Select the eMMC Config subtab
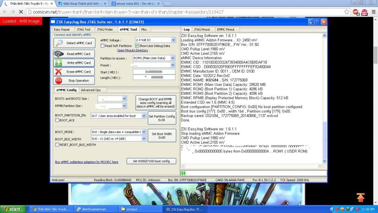 coord(66,90)
